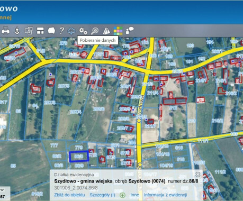
Task: Open help with the question mark icon
Action: click(x=61, y=31)
